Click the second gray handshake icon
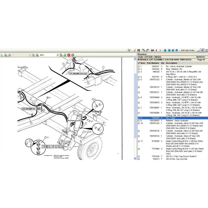 click(147, 50)
